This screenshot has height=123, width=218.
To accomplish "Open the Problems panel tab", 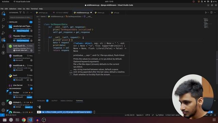I will click(41, 101).
